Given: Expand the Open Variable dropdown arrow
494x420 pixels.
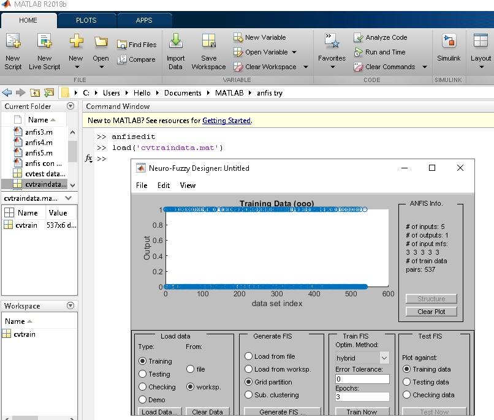Looking at the screenshot, I should click(x=294, y=52).
